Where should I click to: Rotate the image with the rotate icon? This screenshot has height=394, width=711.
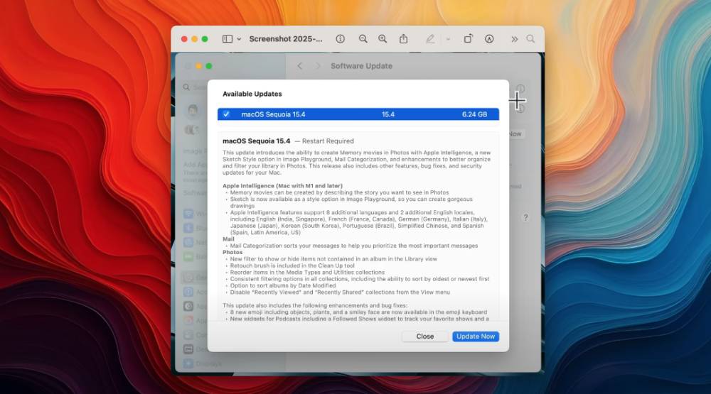[468, 39]
